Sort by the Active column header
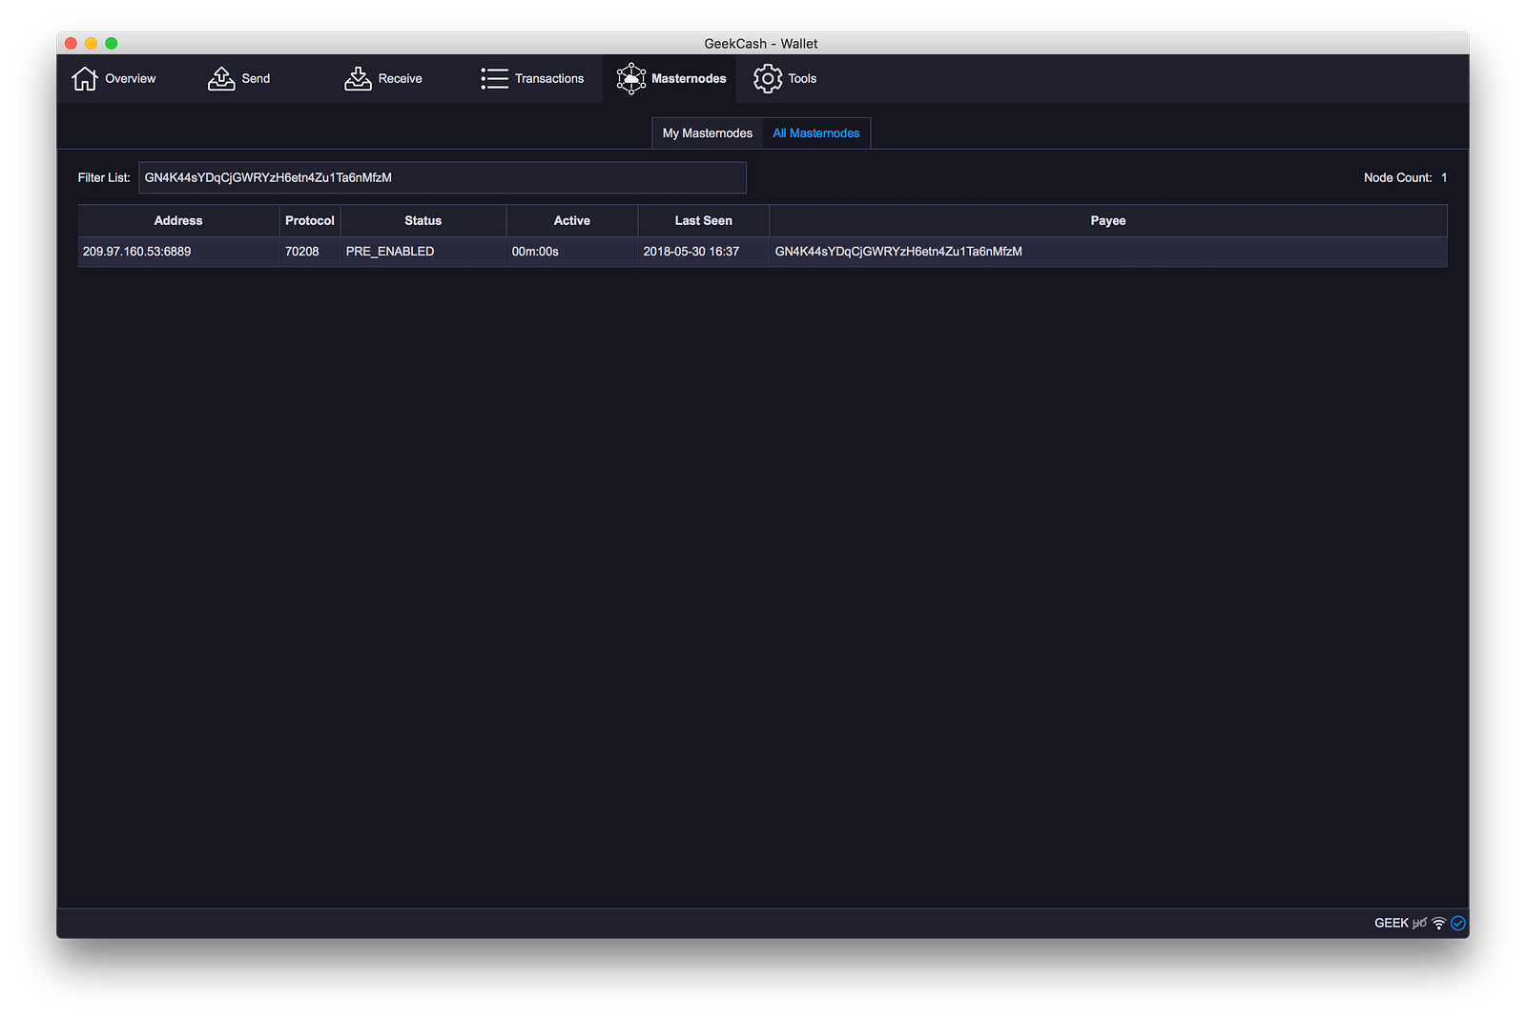 572,220
